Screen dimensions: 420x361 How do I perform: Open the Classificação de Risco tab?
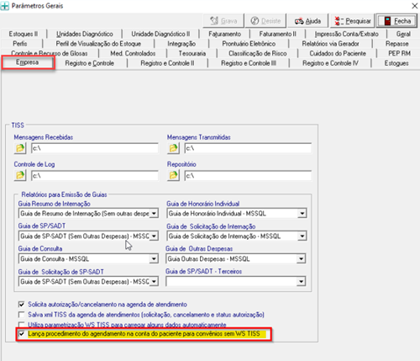coord(258,53)
